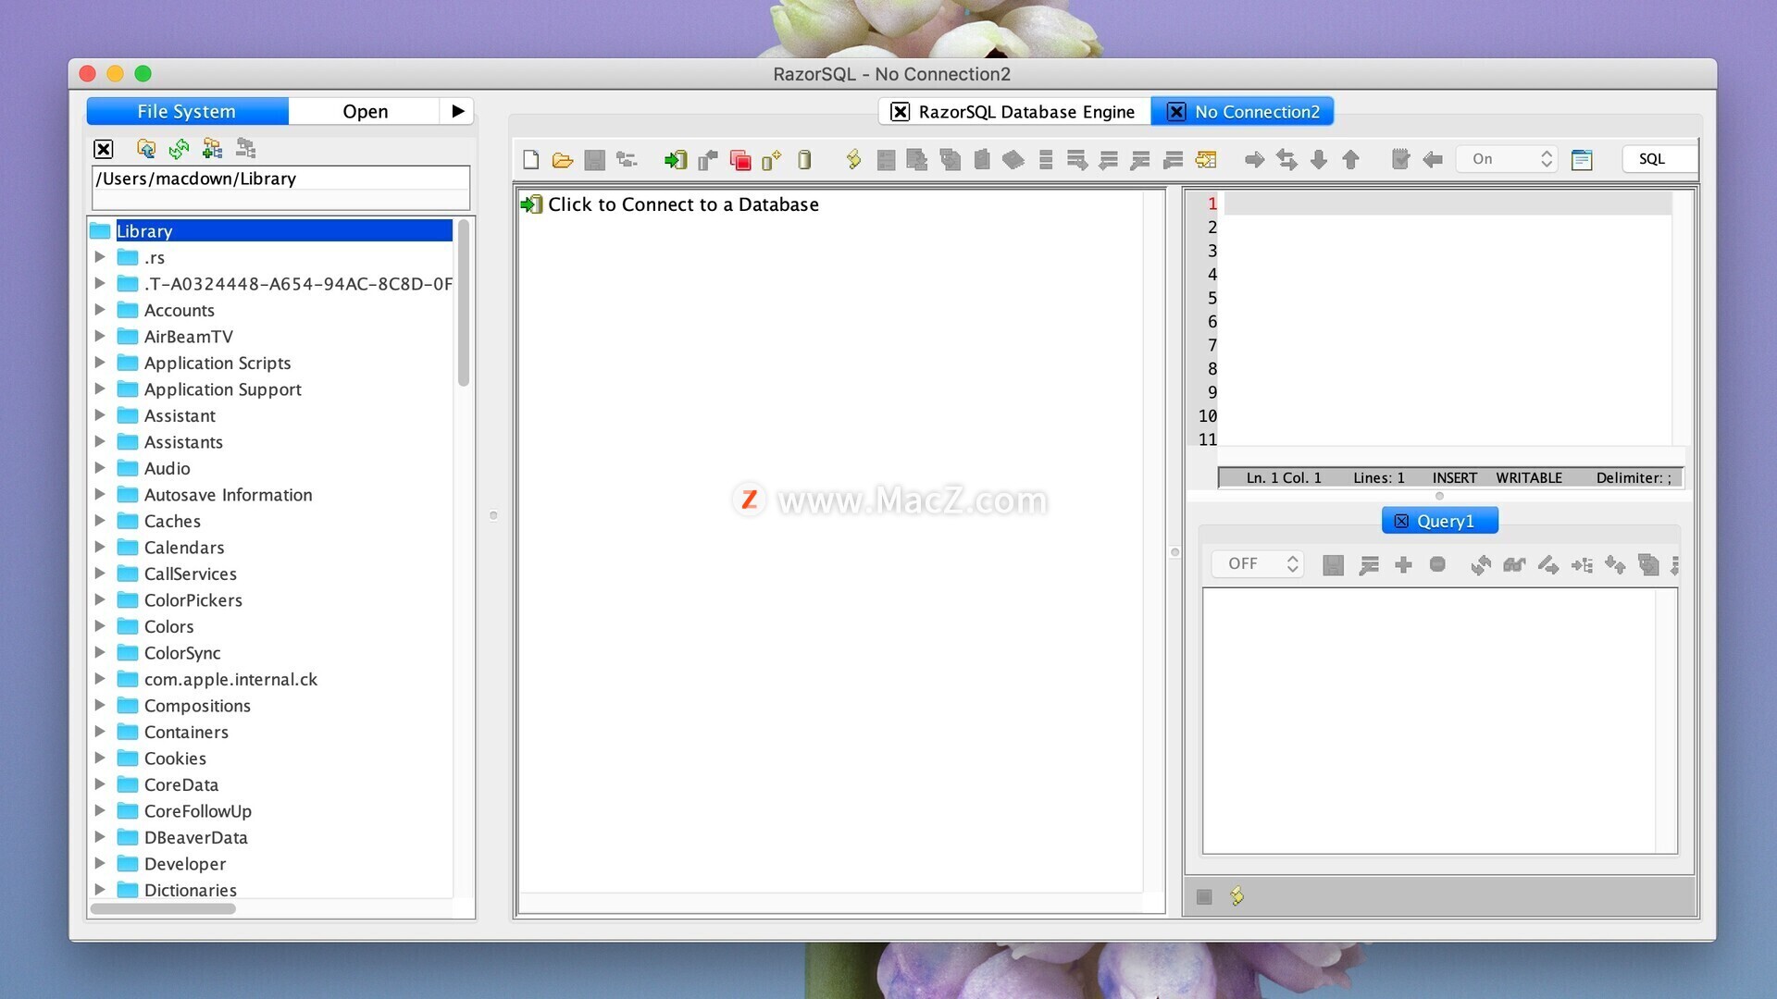Viewport: 1777px width, 999px height.
Task: Select the No Connection2 tab
Action: click(1243, 112)
